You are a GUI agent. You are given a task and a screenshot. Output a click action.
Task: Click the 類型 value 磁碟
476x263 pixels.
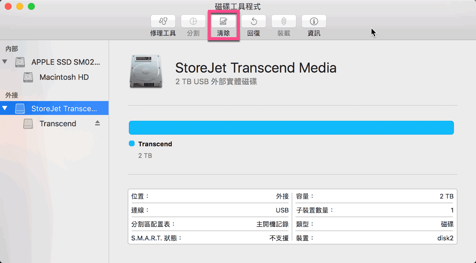[x=447, y=224]
